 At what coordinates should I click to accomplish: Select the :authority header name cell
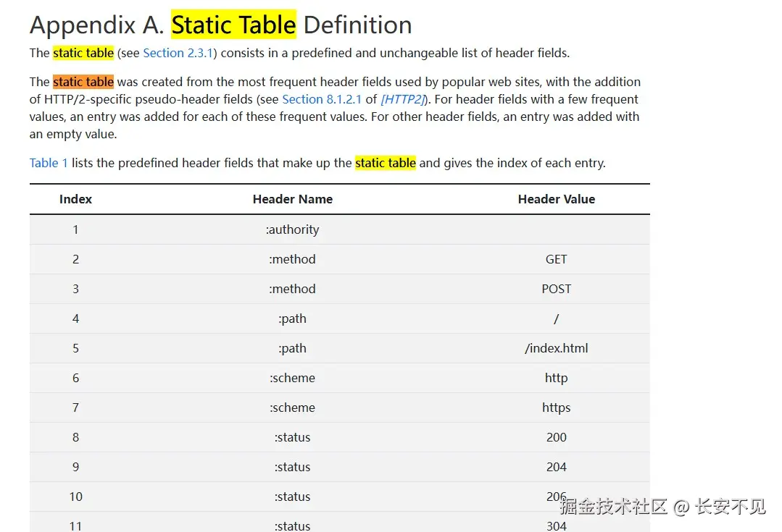pos(293,229)
